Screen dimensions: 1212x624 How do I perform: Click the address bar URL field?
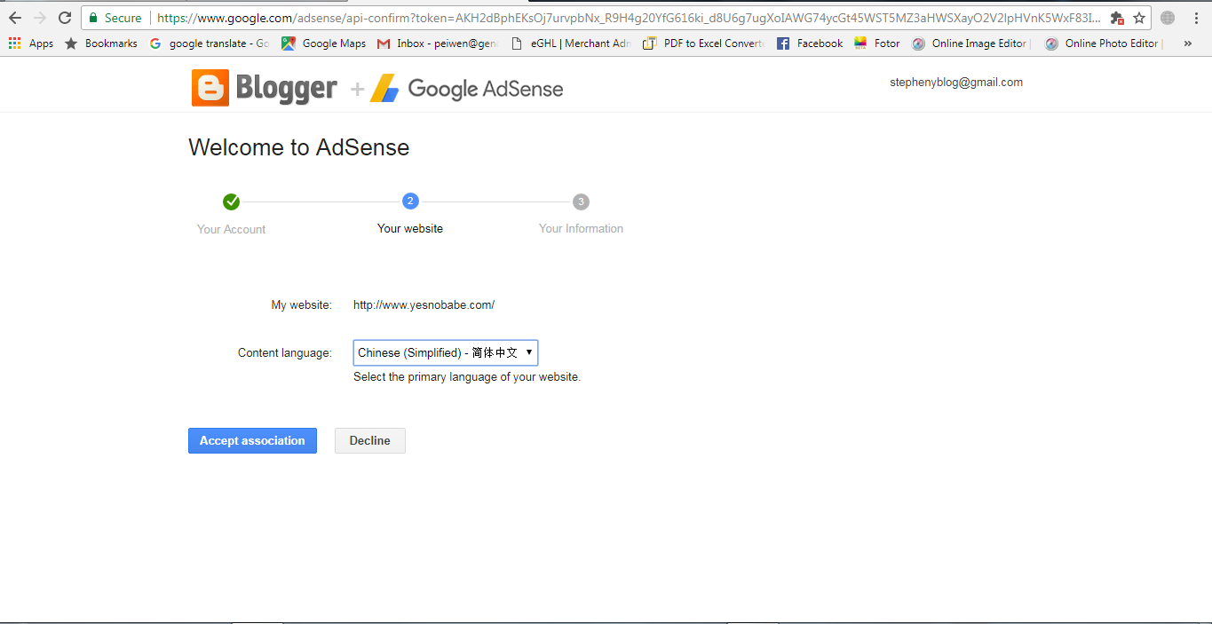coord(630,18)
